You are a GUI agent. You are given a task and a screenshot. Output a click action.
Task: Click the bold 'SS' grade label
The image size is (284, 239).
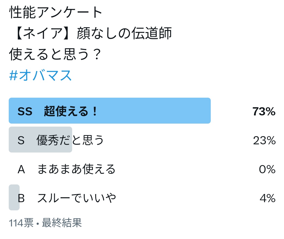pyautogui.click(x=25, y=111)
